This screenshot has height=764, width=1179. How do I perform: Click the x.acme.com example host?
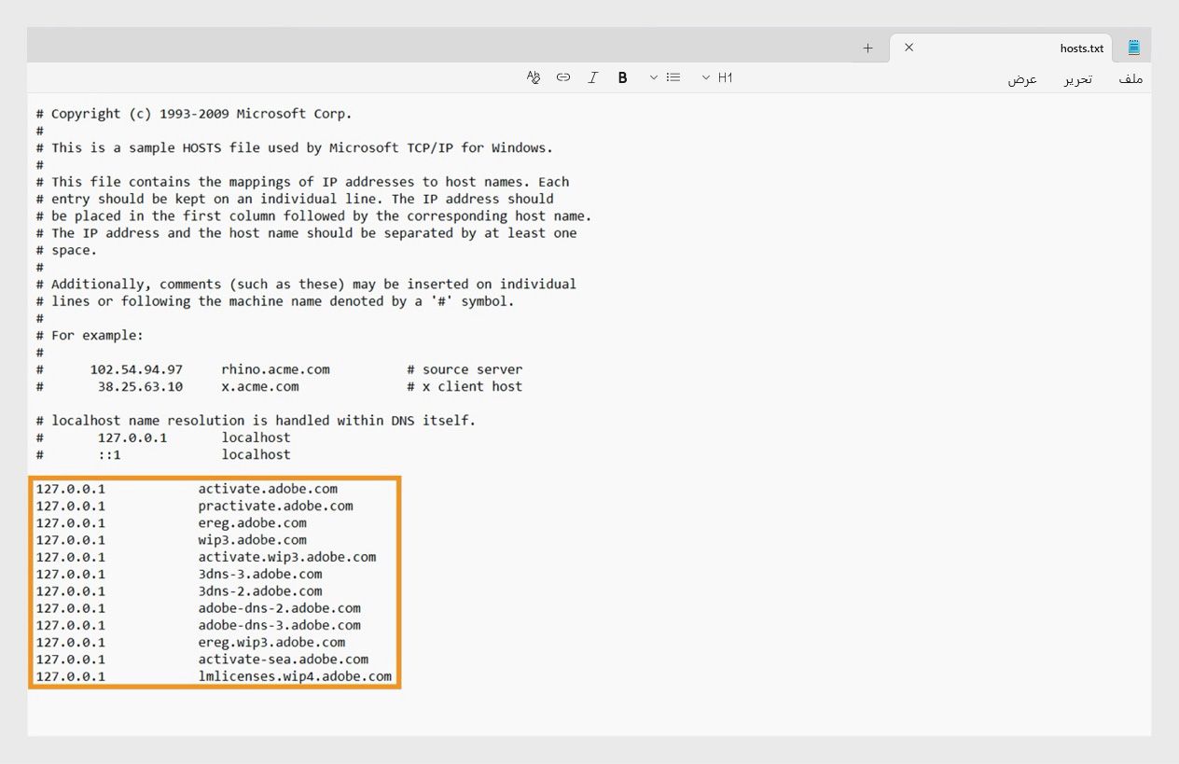point(260,386)
